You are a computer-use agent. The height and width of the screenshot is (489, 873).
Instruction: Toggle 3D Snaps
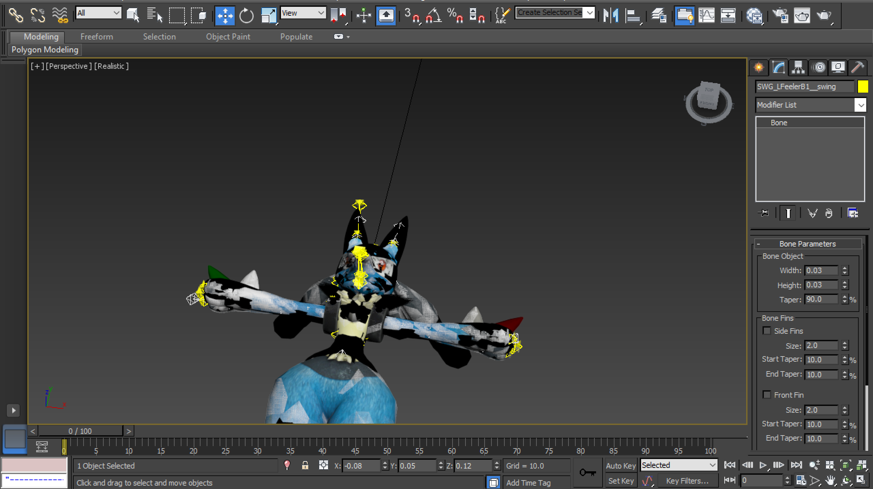pyautogui.click(x=412, y=15)
